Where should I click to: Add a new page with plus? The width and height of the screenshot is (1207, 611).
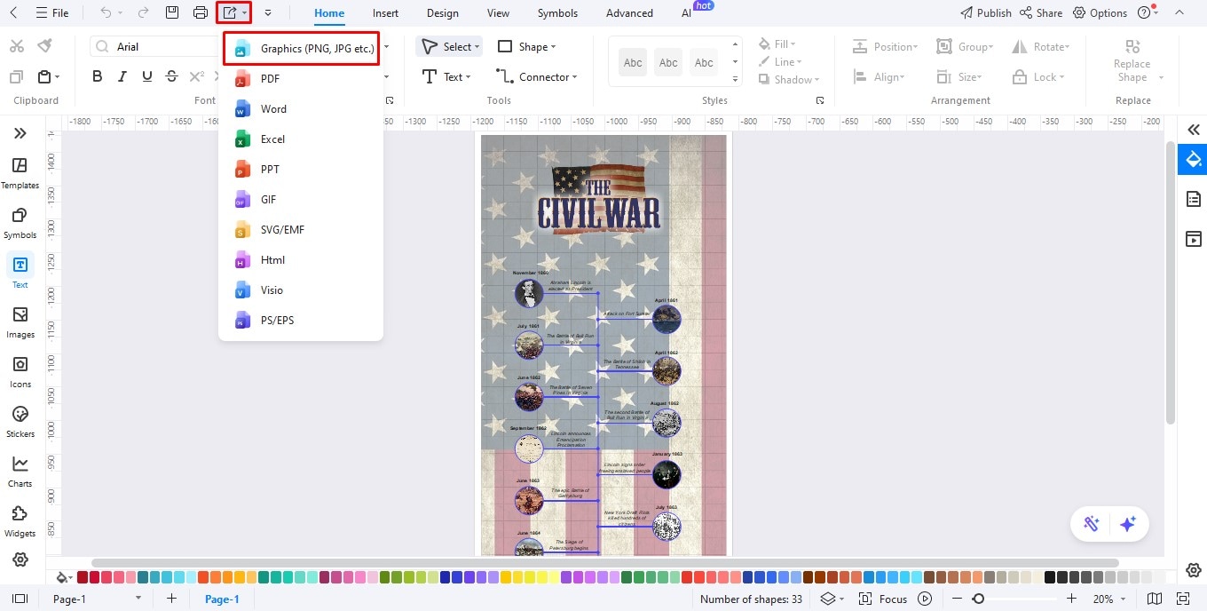[171, 599]
